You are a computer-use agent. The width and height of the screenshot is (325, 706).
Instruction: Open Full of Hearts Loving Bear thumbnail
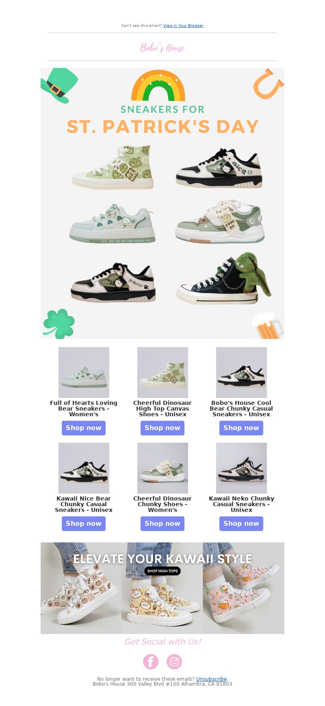click(x=84, y=372)
